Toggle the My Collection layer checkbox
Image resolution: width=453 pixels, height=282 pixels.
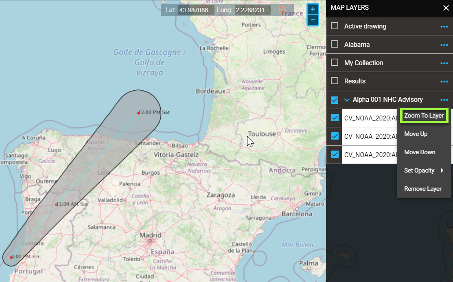(335, 63)
